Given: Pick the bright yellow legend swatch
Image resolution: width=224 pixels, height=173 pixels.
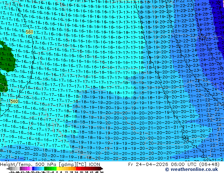Looking at the screenshot, I should pyautogui.click(x=58, y=168).
